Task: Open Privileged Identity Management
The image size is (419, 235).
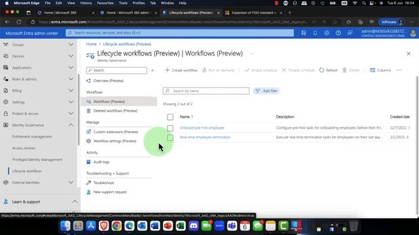Action: 37,159
